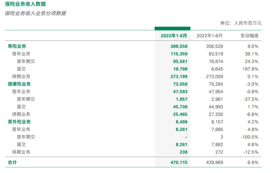Click the 保险业务收入数据 heading

pyautogui.click(x=25, y=4)
